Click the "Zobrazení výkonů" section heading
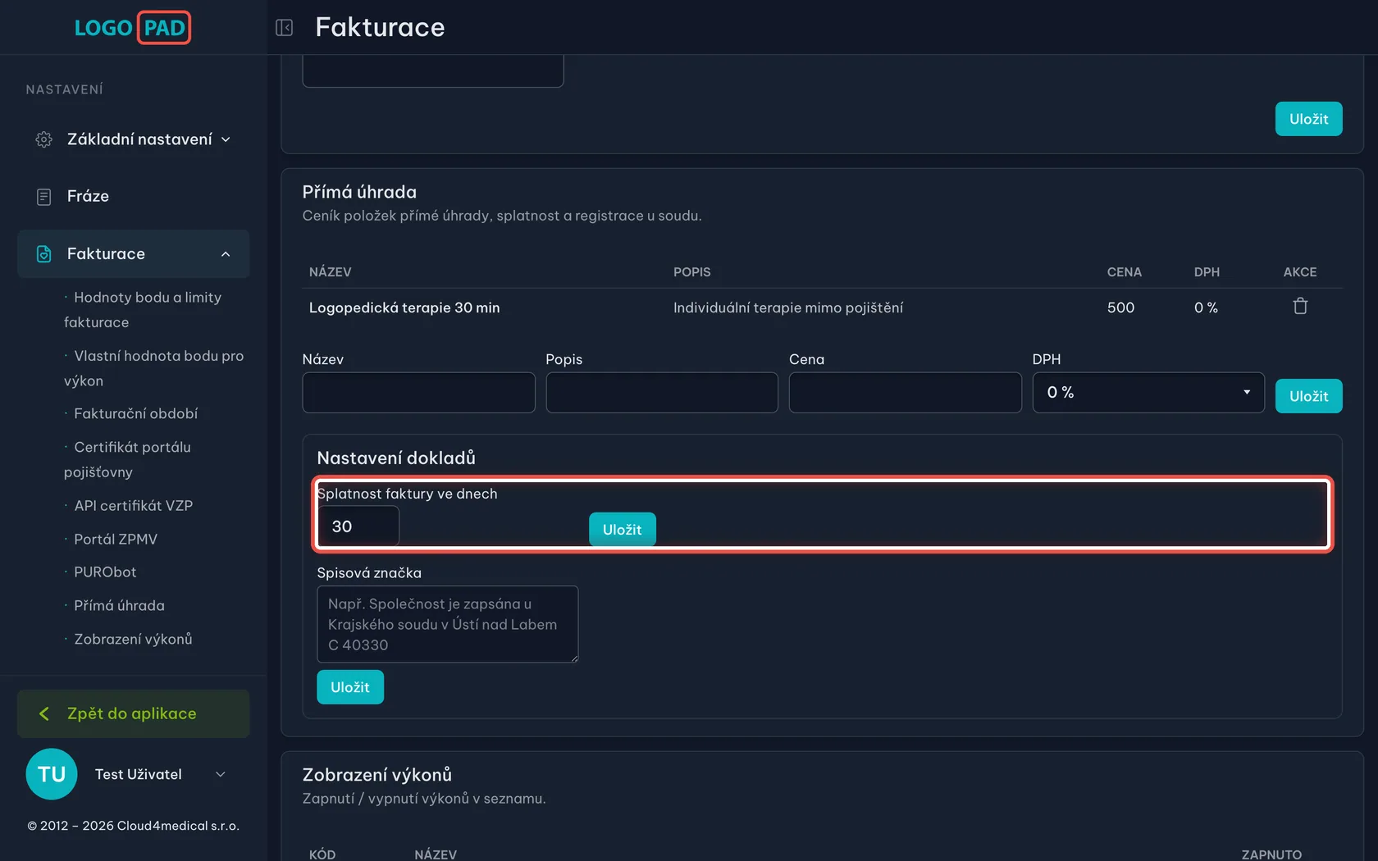This screenshot has width=1378, height=861. pyautogui.click(x=377, y=775)
